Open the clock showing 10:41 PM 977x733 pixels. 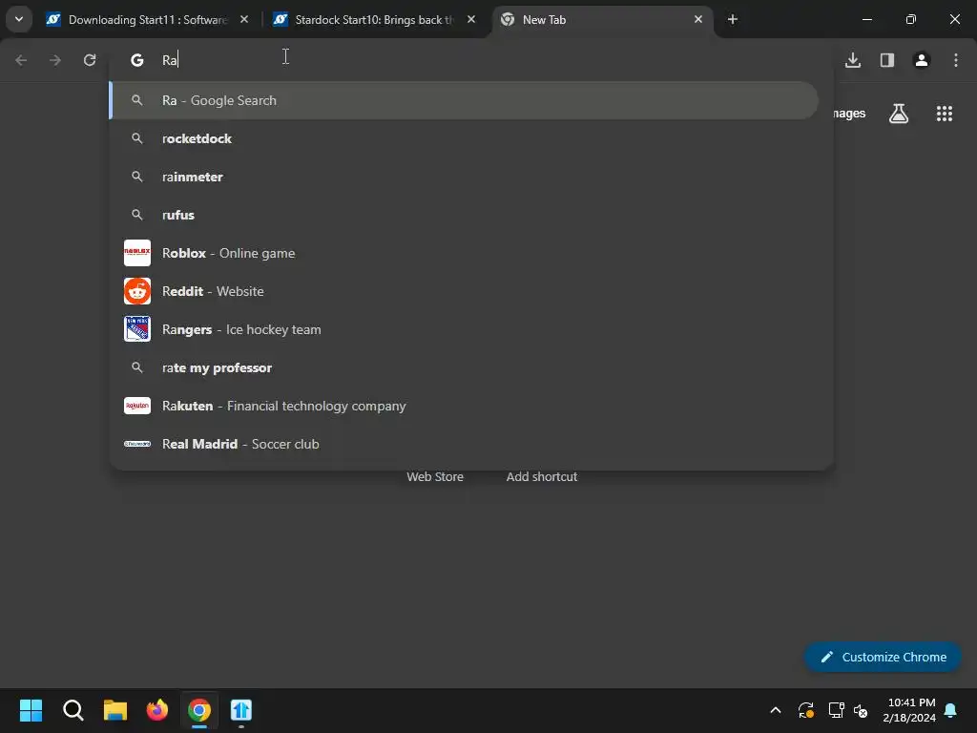(x=909, y=710)
